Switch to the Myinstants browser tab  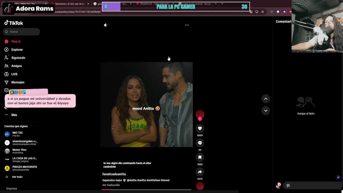[70, 4]
